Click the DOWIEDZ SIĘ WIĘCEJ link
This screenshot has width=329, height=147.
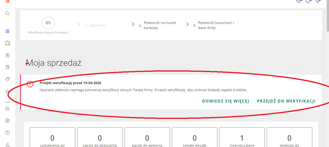[x=226, y=101]
